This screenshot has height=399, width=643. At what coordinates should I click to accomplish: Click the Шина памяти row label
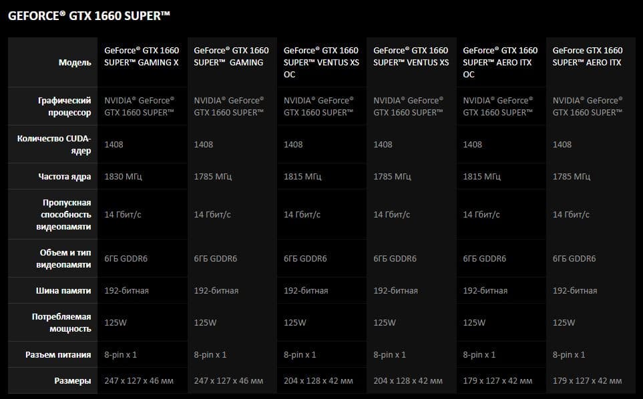pyautogui.click(x=63, y=291)
